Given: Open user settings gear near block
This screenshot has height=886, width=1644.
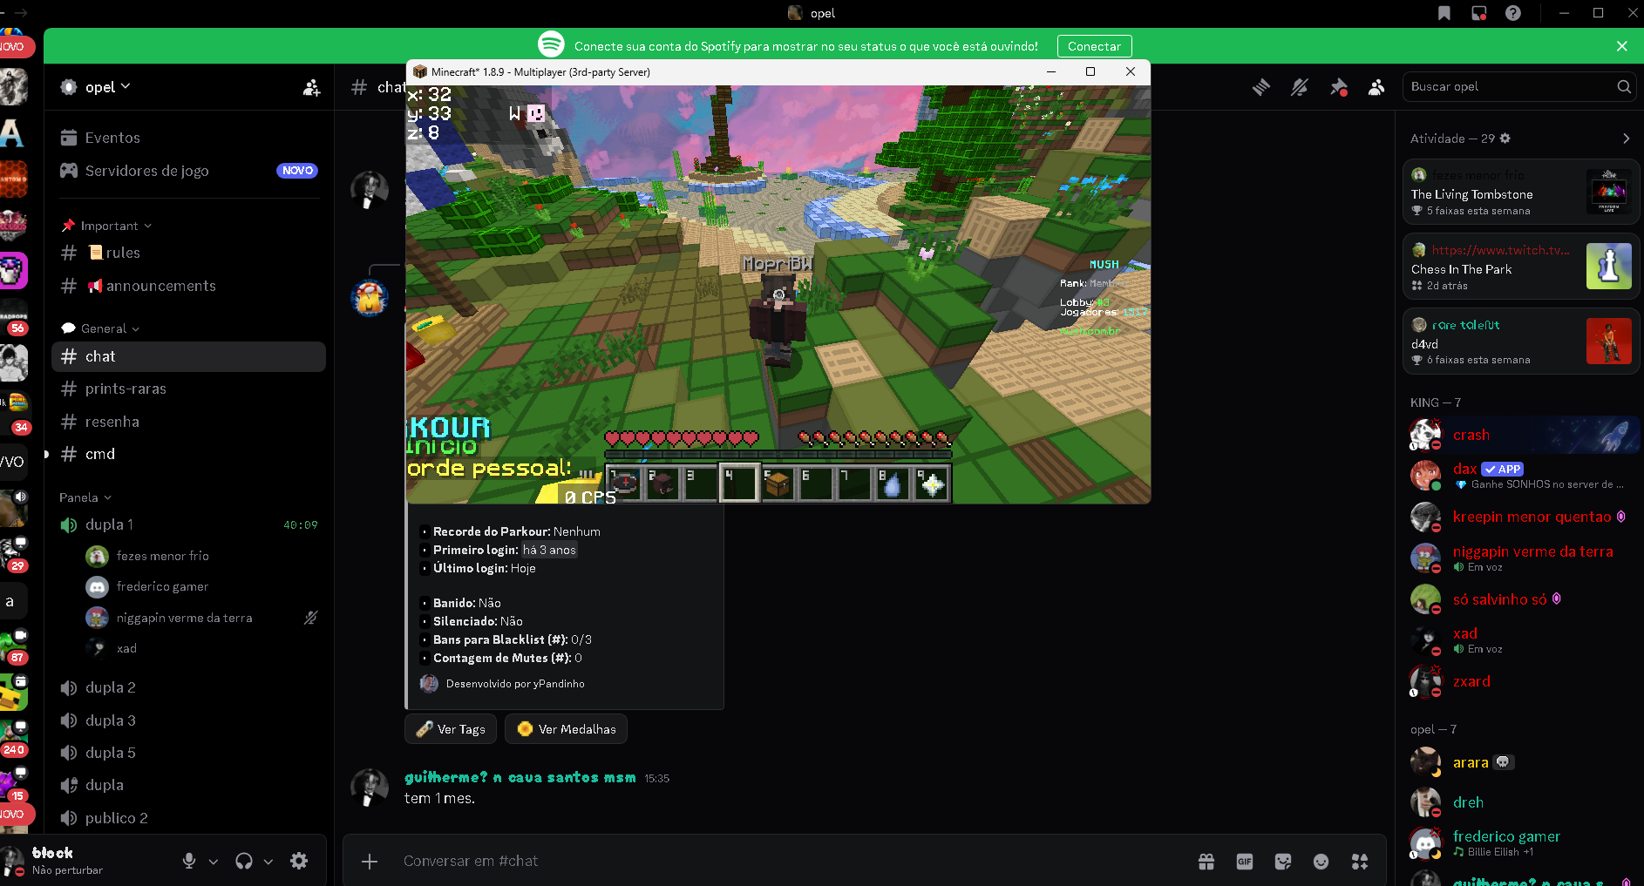Looking at the screenshot, I should point(299,861).
